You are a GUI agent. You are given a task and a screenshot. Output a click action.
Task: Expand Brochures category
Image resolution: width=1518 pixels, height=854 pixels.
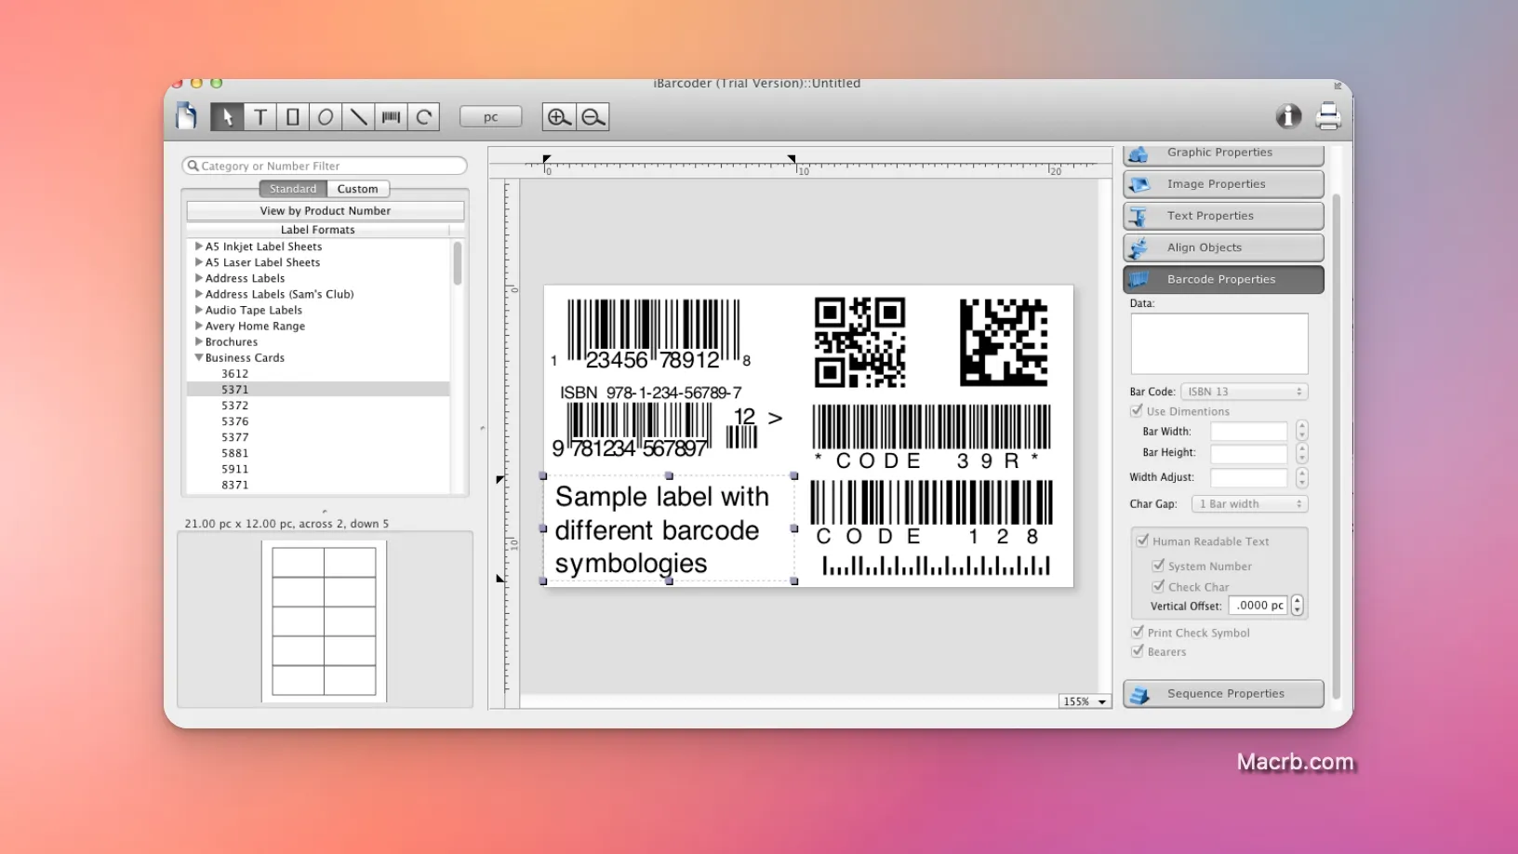pyautogui.click(x=198, y=341)
